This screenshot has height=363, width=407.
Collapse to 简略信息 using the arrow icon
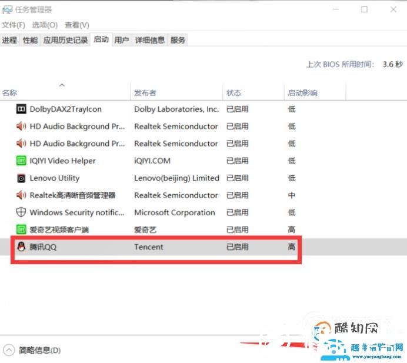[x=9, y=350]
